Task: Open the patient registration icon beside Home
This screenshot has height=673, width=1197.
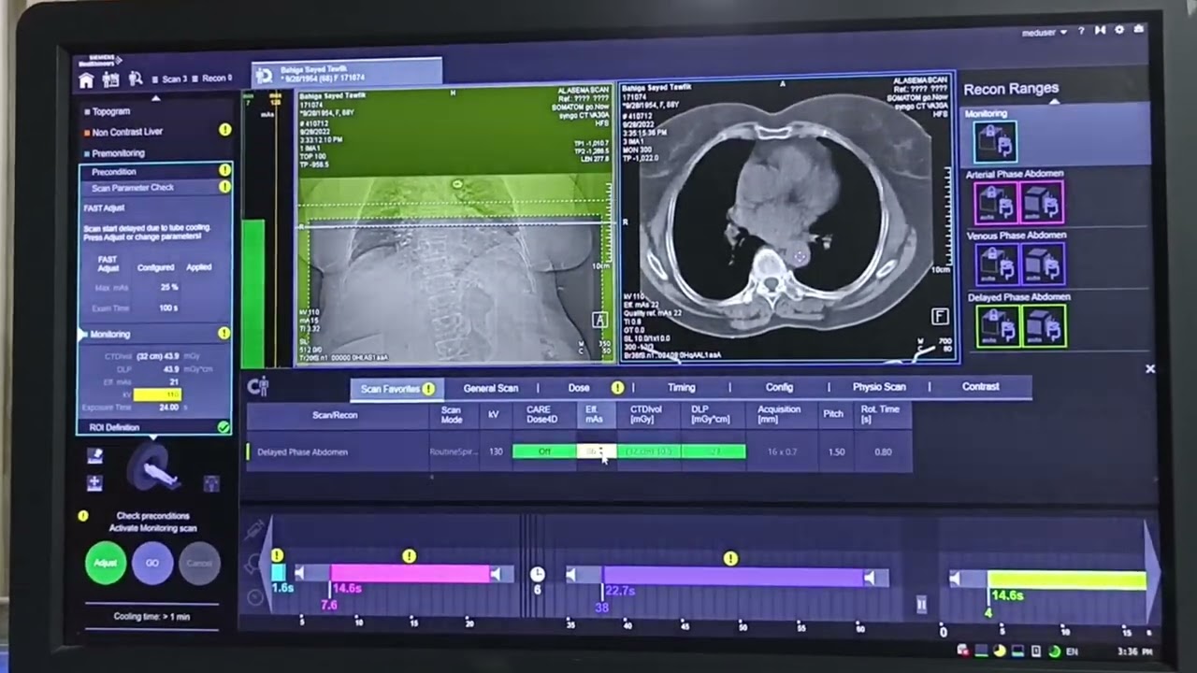Action: coord(110,80)
